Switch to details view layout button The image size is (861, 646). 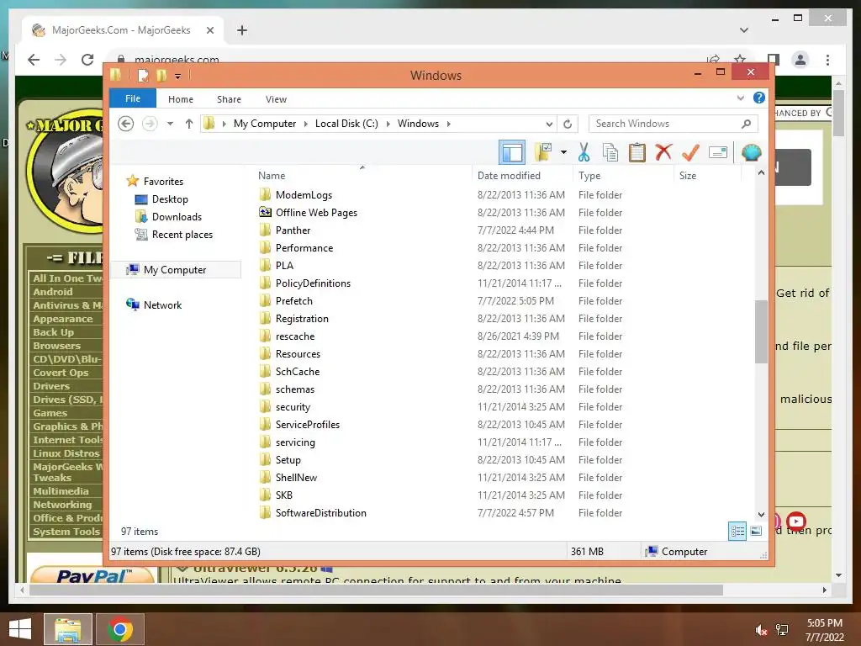(737, 532)
